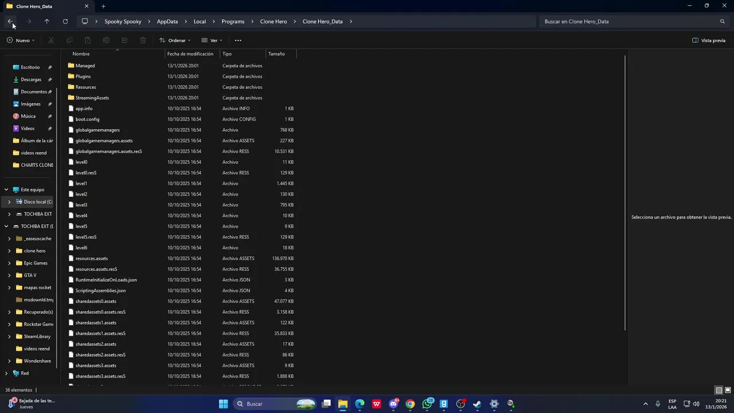Open OBS Studio from taskbar
The height and width of the screenshot is (413, 734).
[460, 404]
